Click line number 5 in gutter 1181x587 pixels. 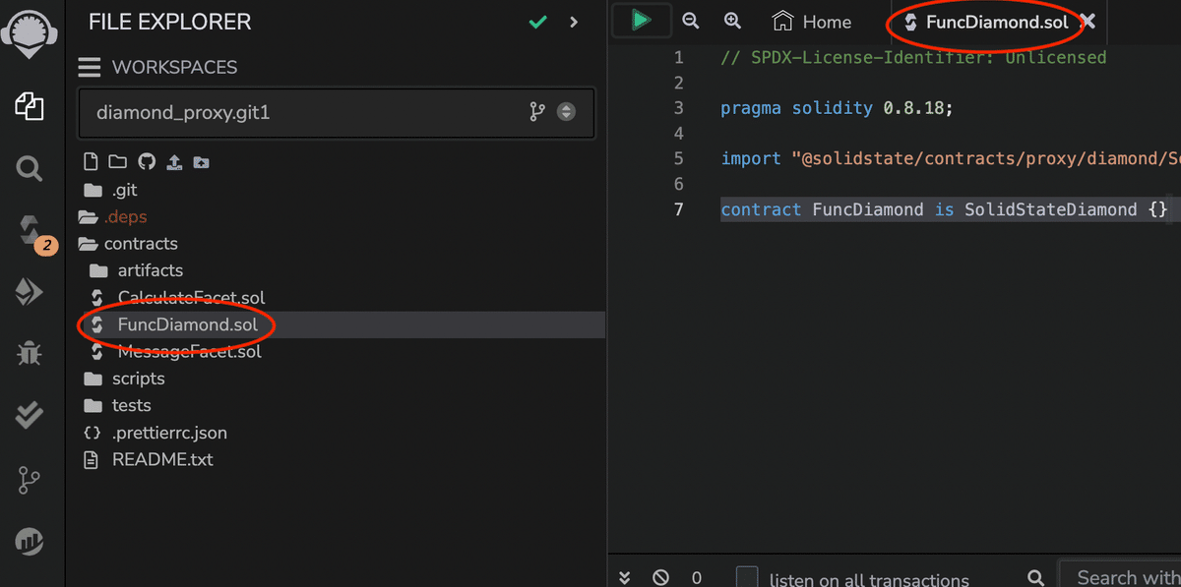point(678,158)
